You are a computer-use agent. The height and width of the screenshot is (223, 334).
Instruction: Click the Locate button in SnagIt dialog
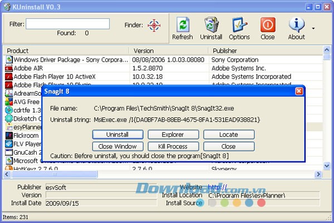pyautogui.click(x=229, y=135)
